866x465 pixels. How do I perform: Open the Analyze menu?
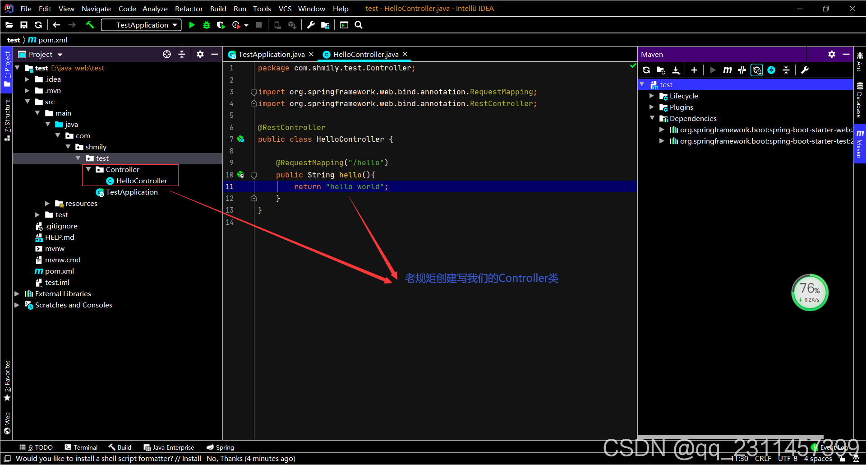click(x=155, y=9)
